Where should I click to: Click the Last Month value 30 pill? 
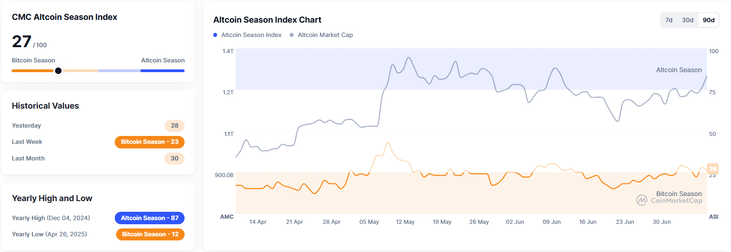(x=174, y=158)
